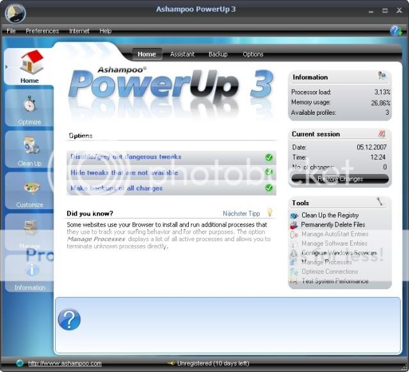This screenshot has height=372, width=409.
Task: Click Nächster Tipp for the next tip
Action: click(241, 214)
